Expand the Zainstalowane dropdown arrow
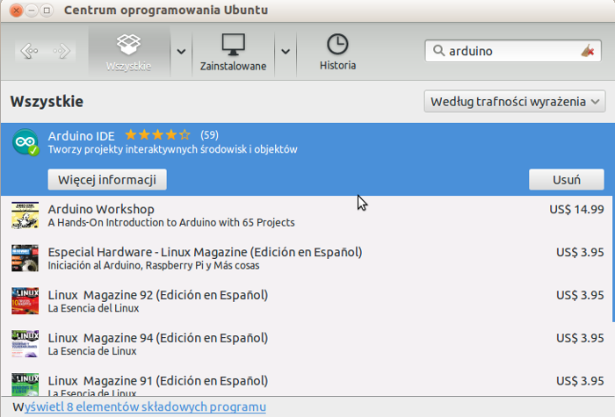This screenshot has height=417, width=615. click(286, 51)
